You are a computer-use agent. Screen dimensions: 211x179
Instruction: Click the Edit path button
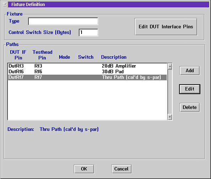pos(190,89)
